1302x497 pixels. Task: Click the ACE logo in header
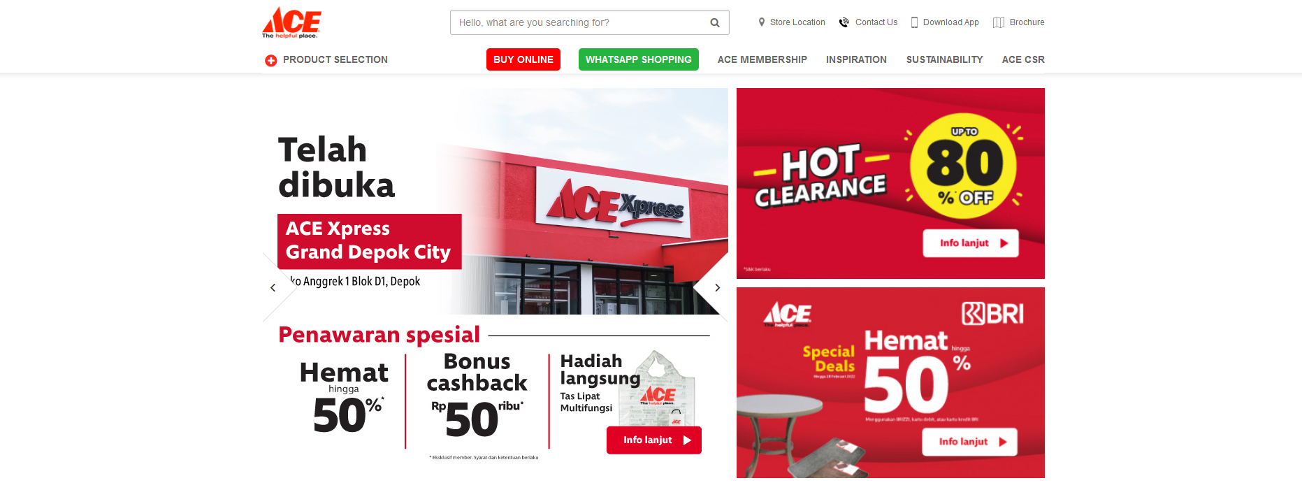291,22
